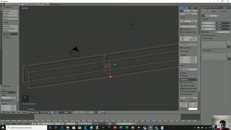Open the BSpline dropdown in W row

[x=223, y=29]
